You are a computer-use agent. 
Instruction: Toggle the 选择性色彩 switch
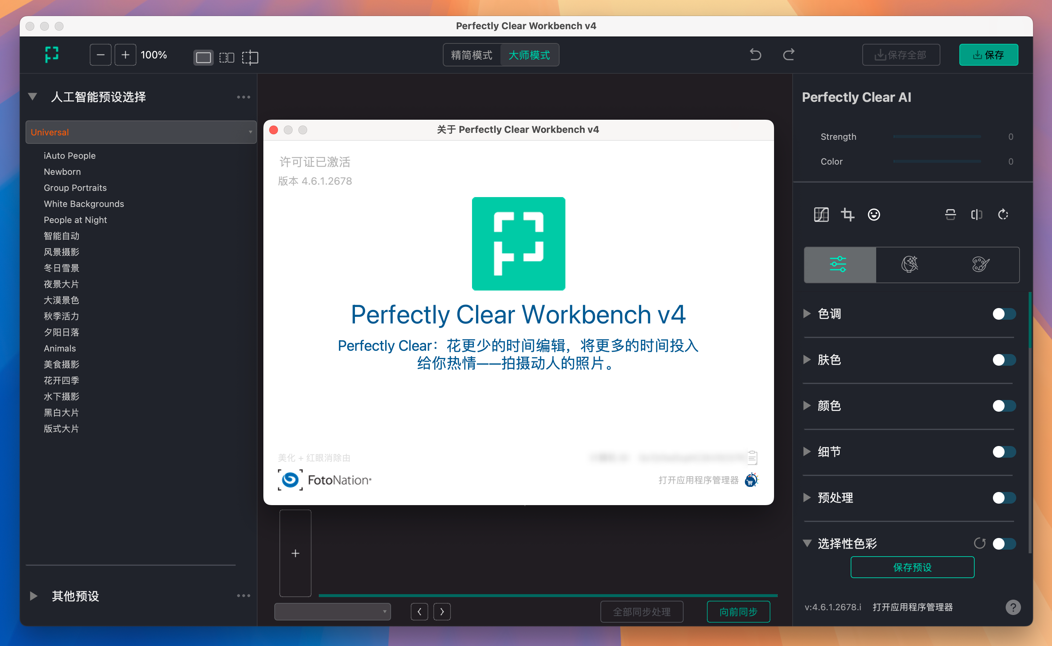(1004, 543)
